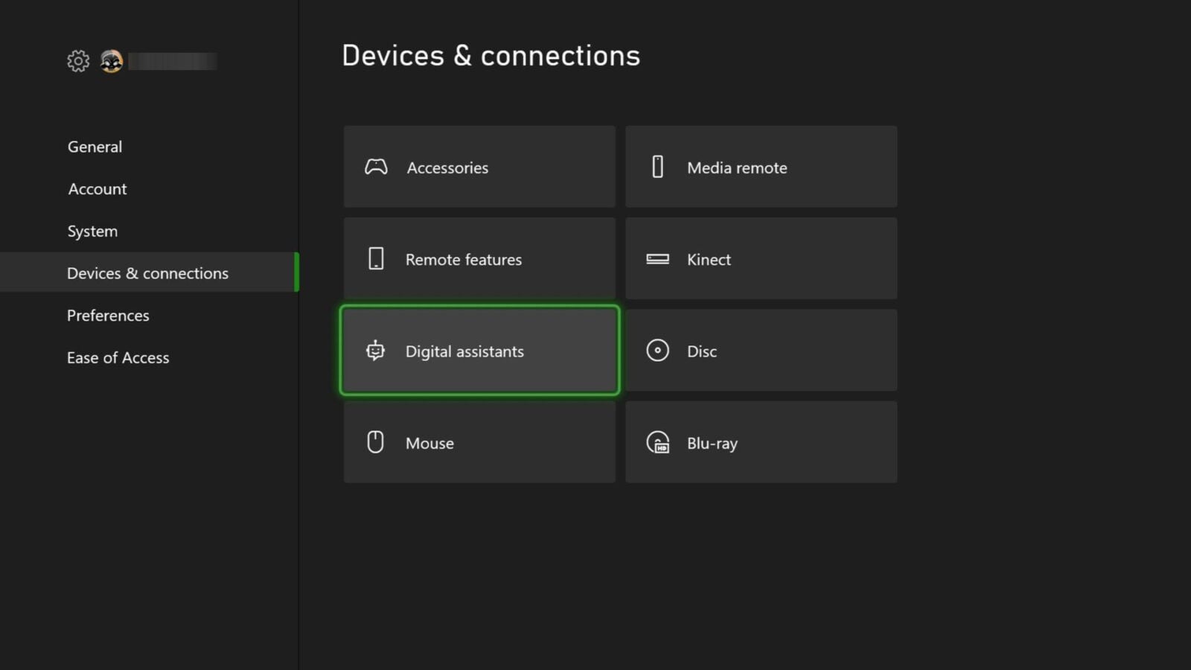Click the settings gear icon in sidebar

78,61
